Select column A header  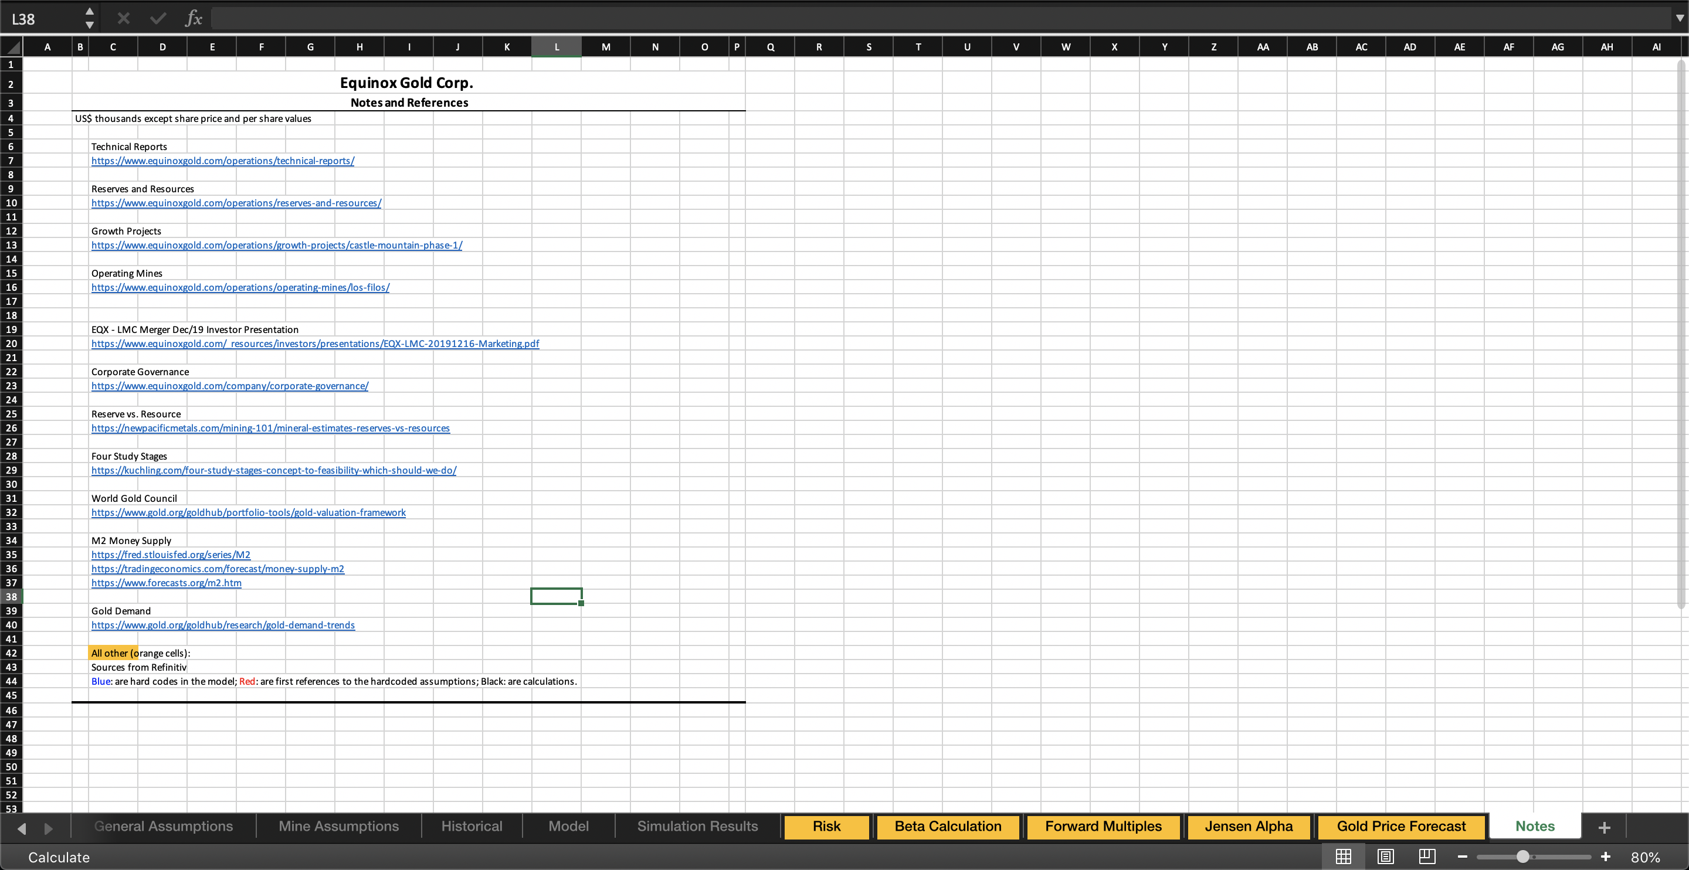click(47, 46)
